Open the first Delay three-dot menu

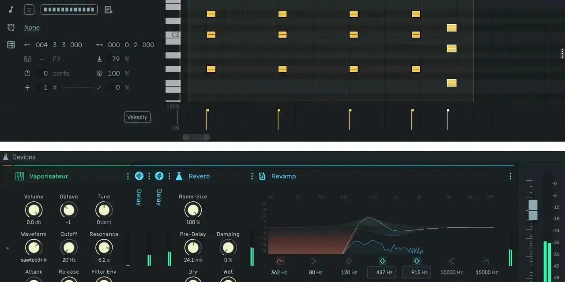tap(149, 176)
